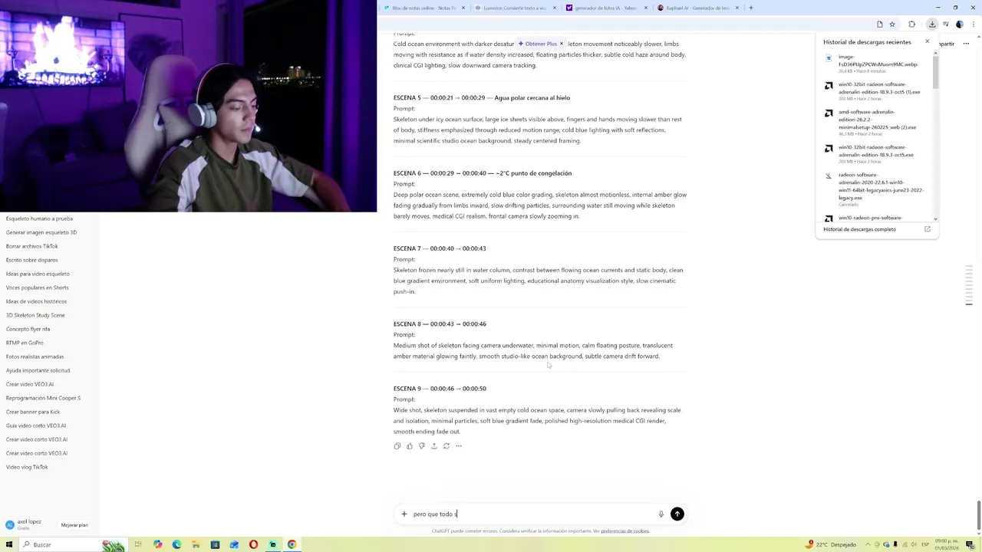Click the bookmark star icon
This screenshot has height=552, width=982.
point(892,24)
